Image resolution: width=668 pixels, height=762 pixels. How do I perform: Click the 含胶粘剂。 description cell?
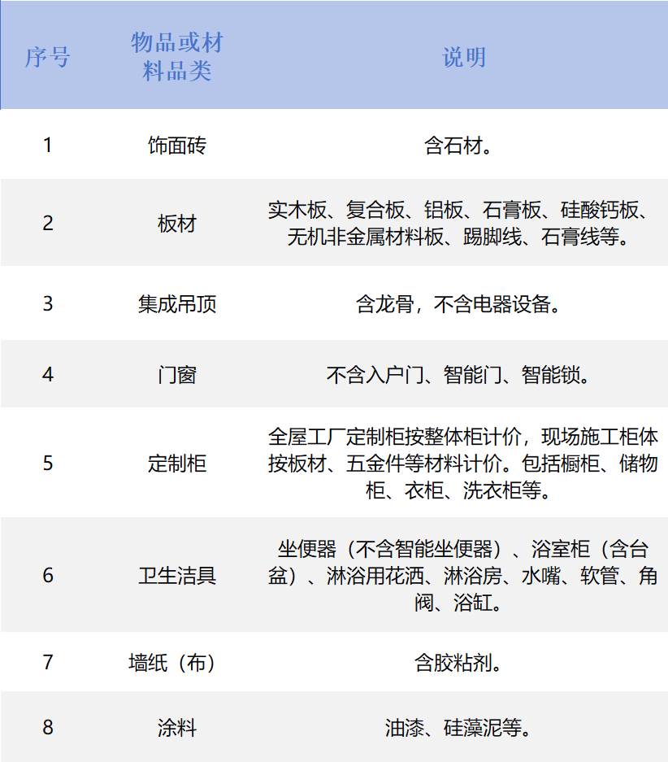(458, 662)
